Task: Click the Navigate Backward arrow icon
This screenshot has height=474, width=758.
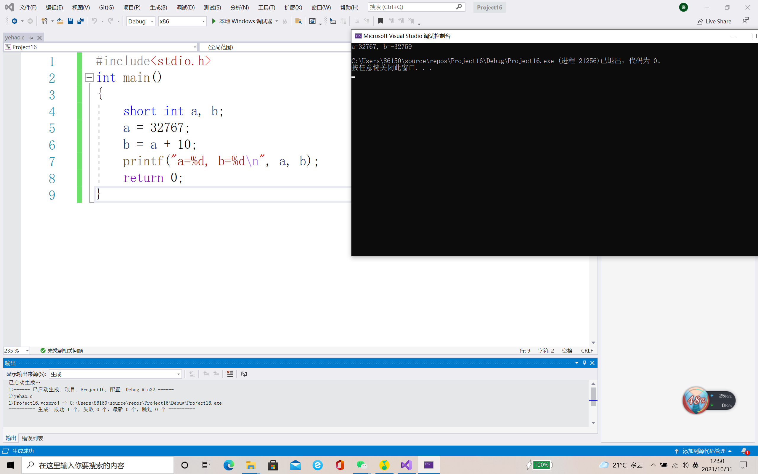Action: (x=15, y=21)
